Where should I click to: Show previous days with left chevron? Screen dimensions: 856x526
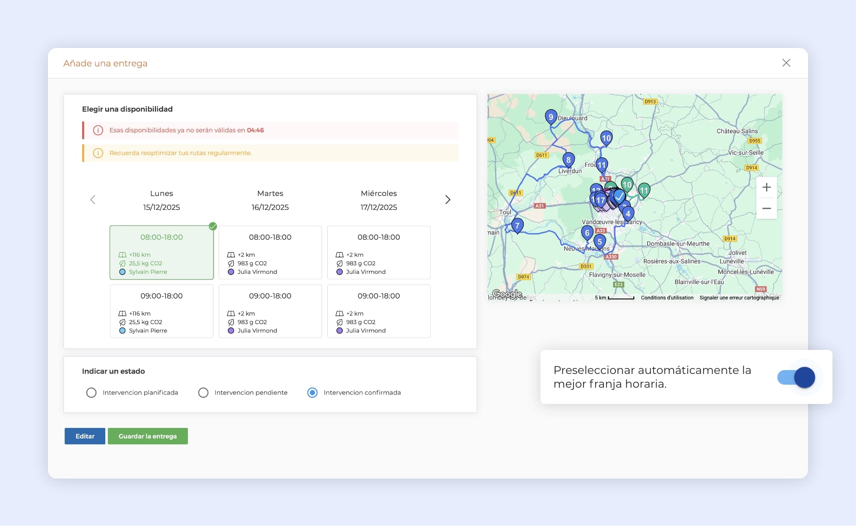click(93, 200)
